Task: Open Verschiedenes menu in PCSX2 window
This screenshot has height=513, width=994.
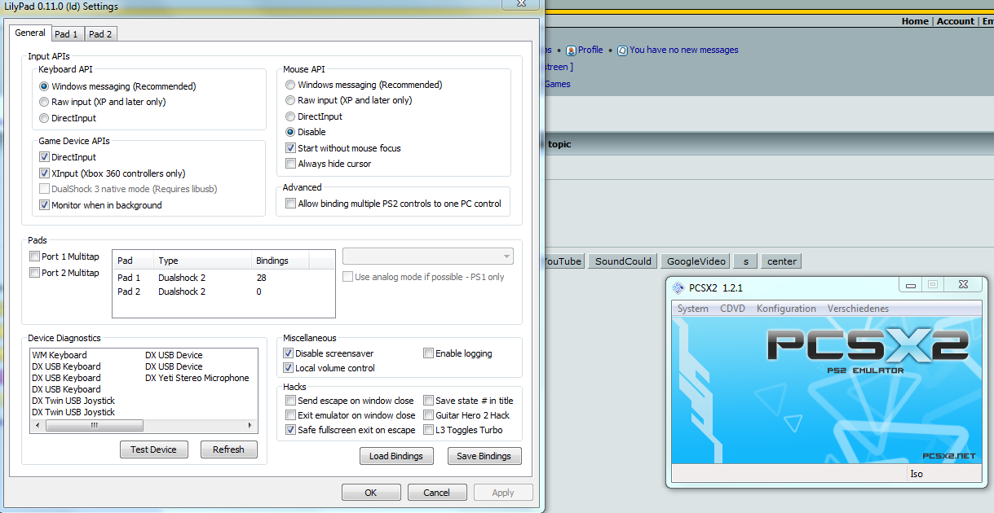Action: [x=858, y=309]
